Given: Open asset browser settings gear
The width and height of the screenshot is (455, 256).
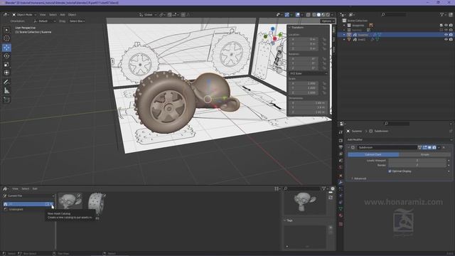Looking at the screenshot, I should coord(333,188).
